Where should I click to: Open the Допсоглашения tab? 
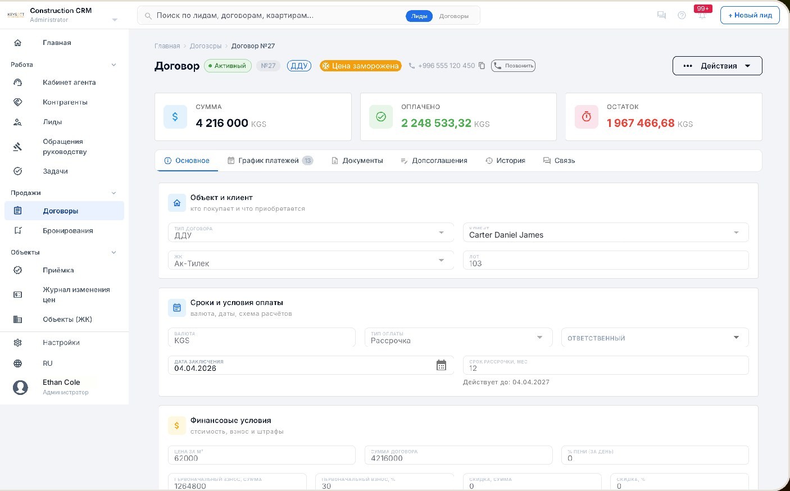434,161
